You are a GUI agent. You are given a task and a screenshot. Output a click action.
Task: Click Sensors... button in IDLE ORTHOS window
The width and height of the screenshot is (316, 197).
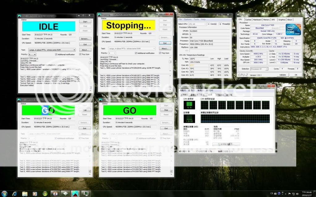coord(85,38)
